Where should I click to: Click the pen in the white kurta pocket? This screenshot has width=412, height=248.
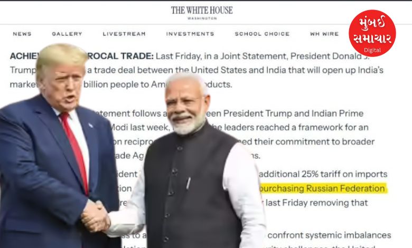[x=189, y=184]
